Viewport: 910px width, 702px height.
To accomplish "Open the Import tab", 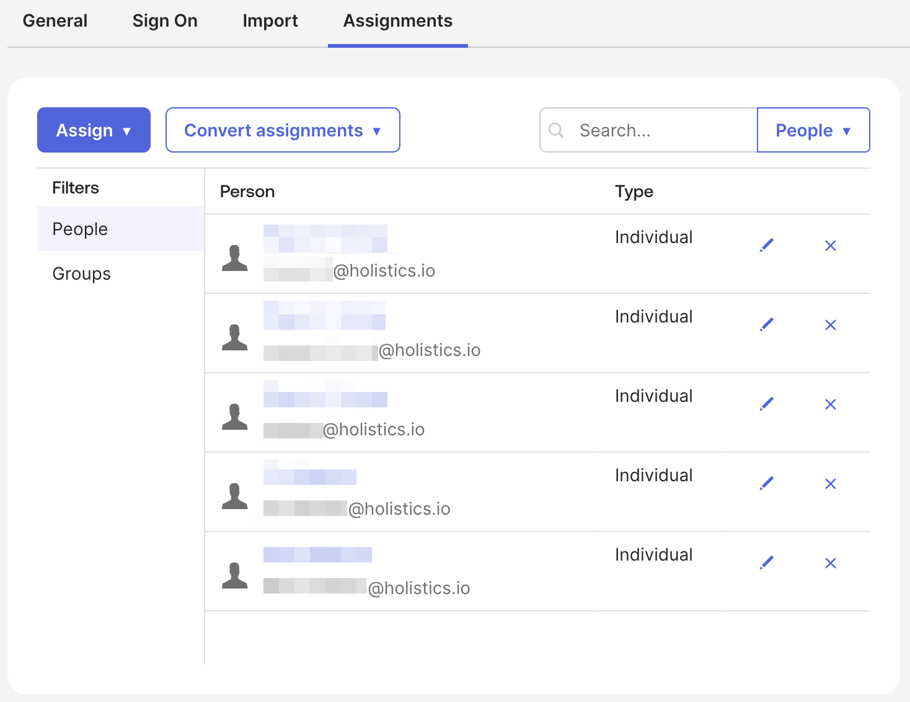I will [270, 20].
